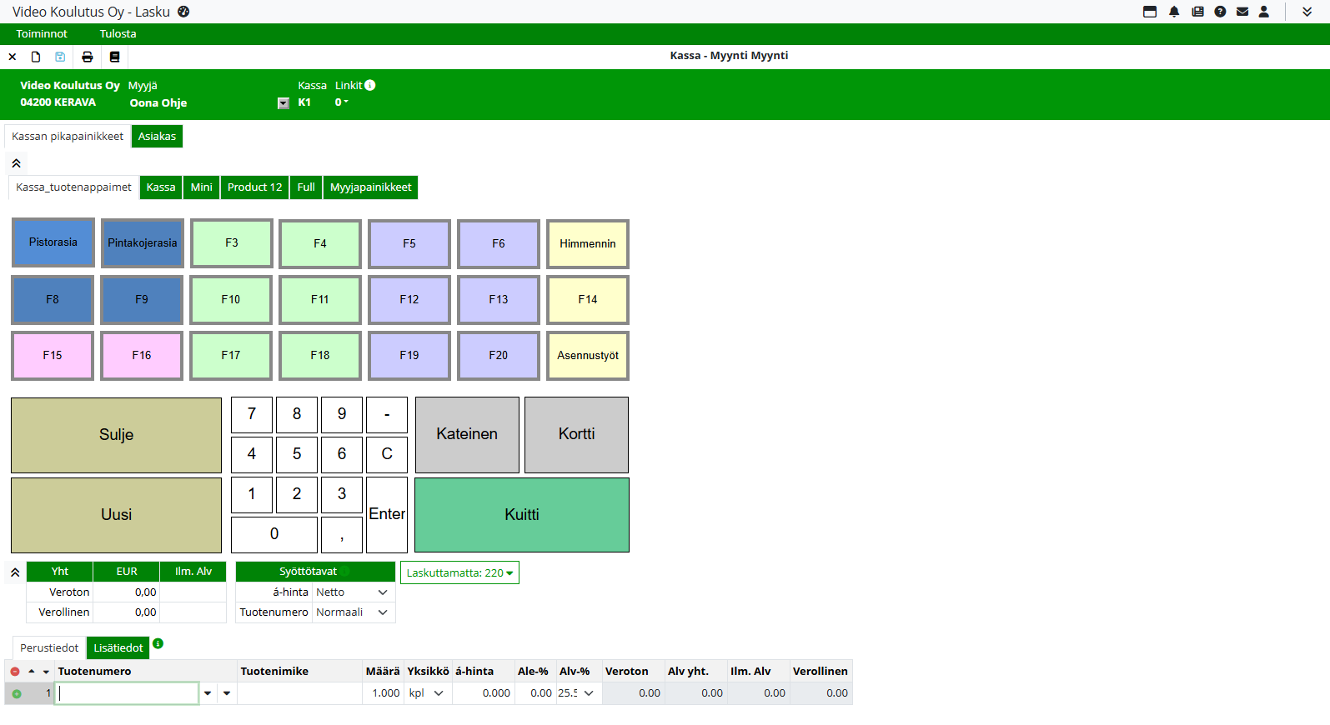Open the help question mark icon

[1220, 12]
